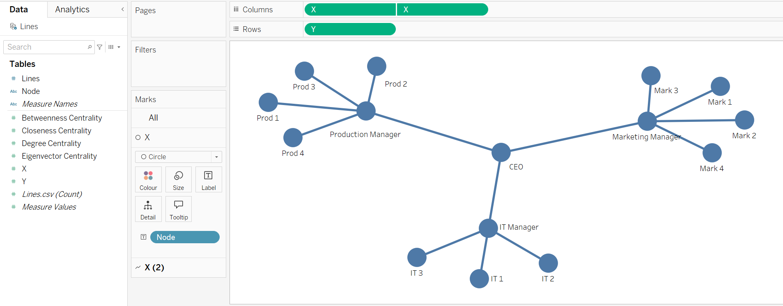
Task: Switch to the Analytics tab
Action: pos(72,9)
